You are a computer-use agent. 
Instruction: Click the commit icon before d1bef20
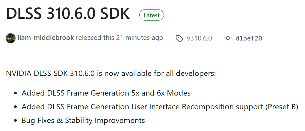(x=228, y=38)
